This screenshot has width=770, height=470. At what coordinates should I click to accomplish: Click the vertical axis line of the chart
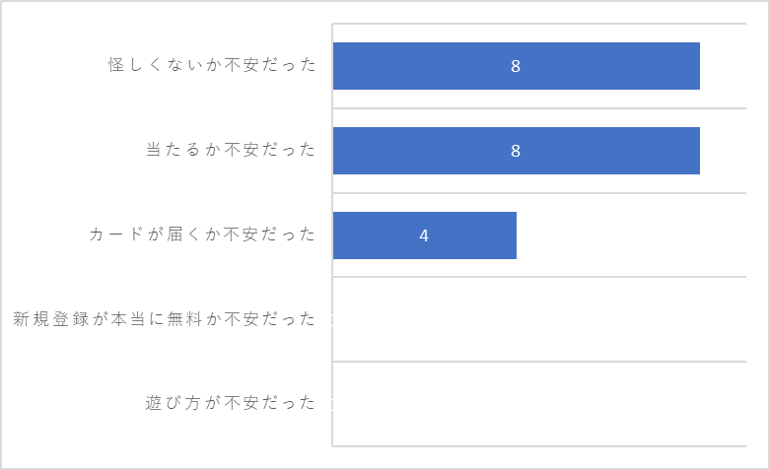332,235
